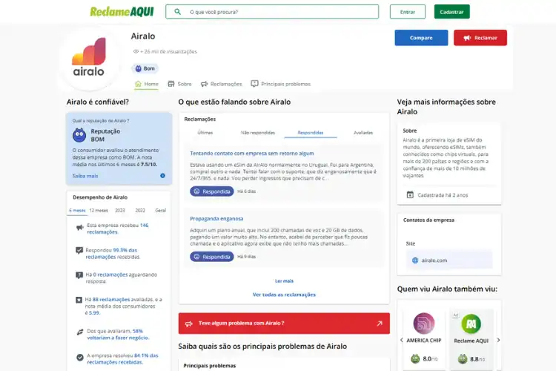Click the checkmark icon beside Respondeu 99.3%
Screen dimensions: 556x371
click(x=79, y=251)
